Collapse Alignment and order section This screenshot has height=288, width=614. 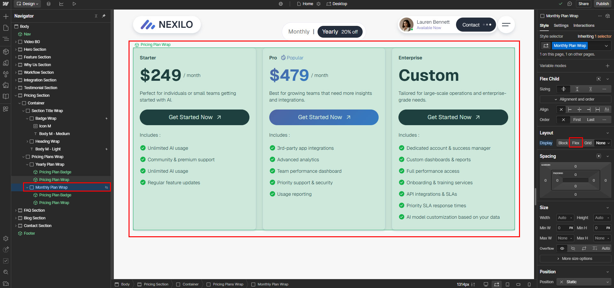(575, 99)
